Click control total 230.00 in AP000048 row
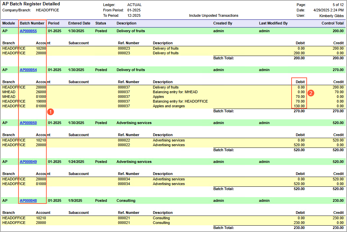This screenshot has width=347, height=232. click(x=338, y=200)
